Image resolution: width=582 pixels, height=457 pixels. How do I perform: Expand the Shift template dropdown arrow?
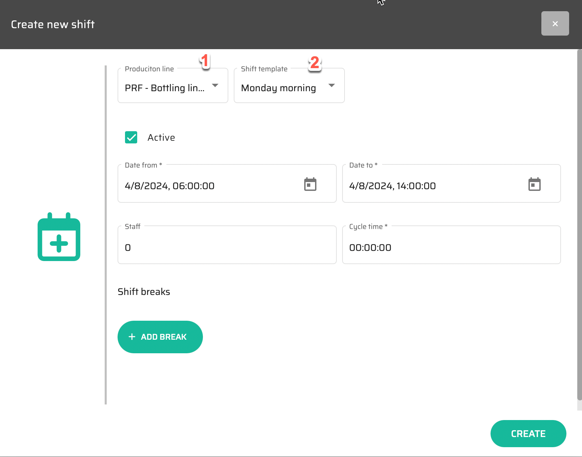pos(332,85)
